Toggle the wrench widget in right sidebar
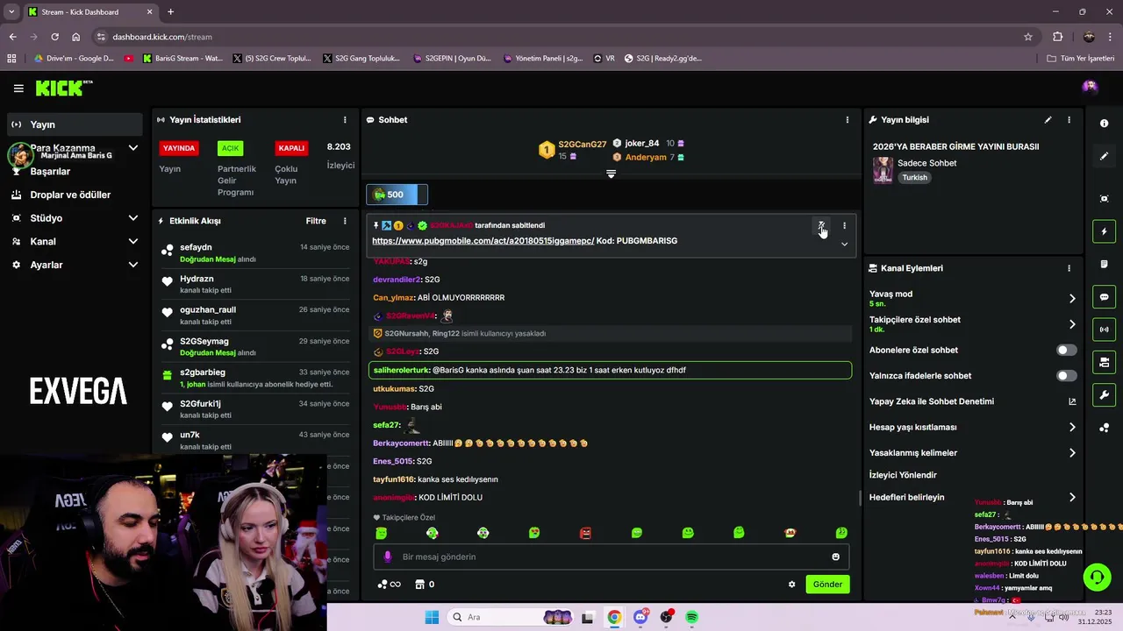 (x=1104, y=394)
